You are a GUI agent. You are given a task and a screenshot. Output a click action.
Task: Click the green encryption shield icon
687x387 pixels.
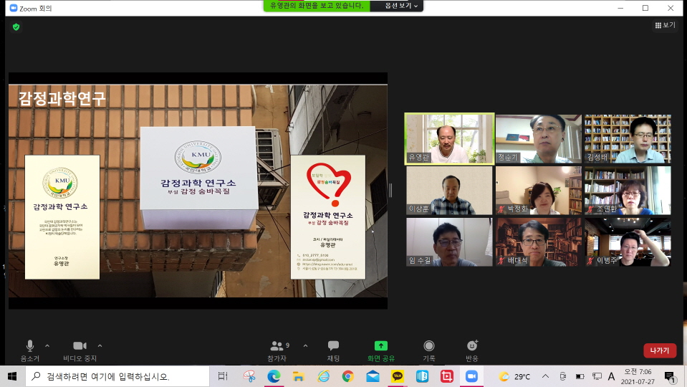coord(16,27)
